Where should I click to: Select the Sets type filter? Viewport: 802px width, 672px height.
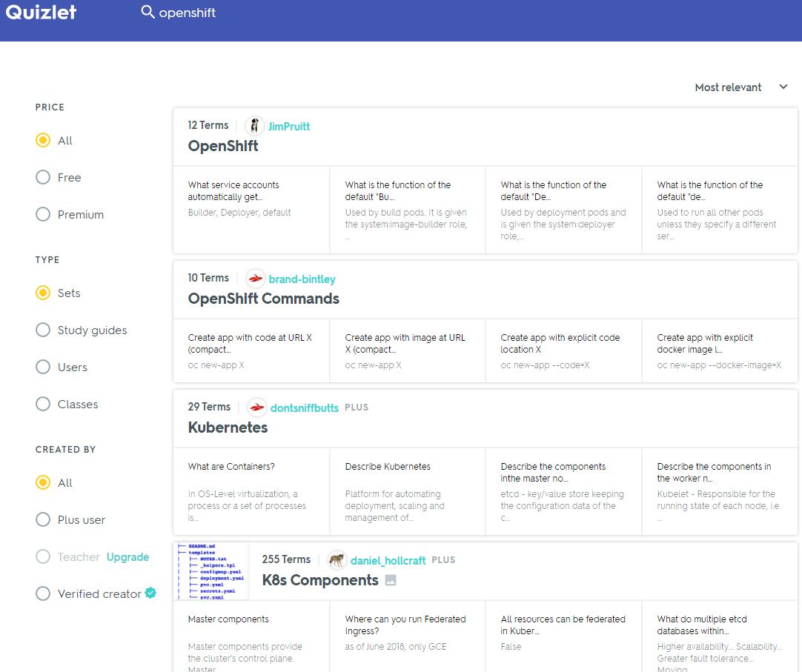coord(43,293)
